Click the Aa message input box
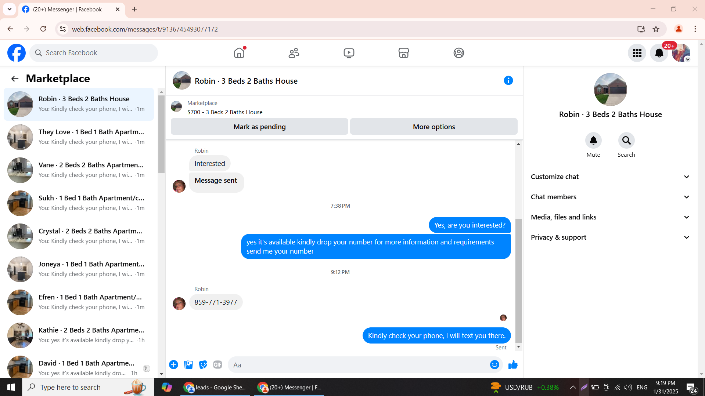 tap(358, 365)
